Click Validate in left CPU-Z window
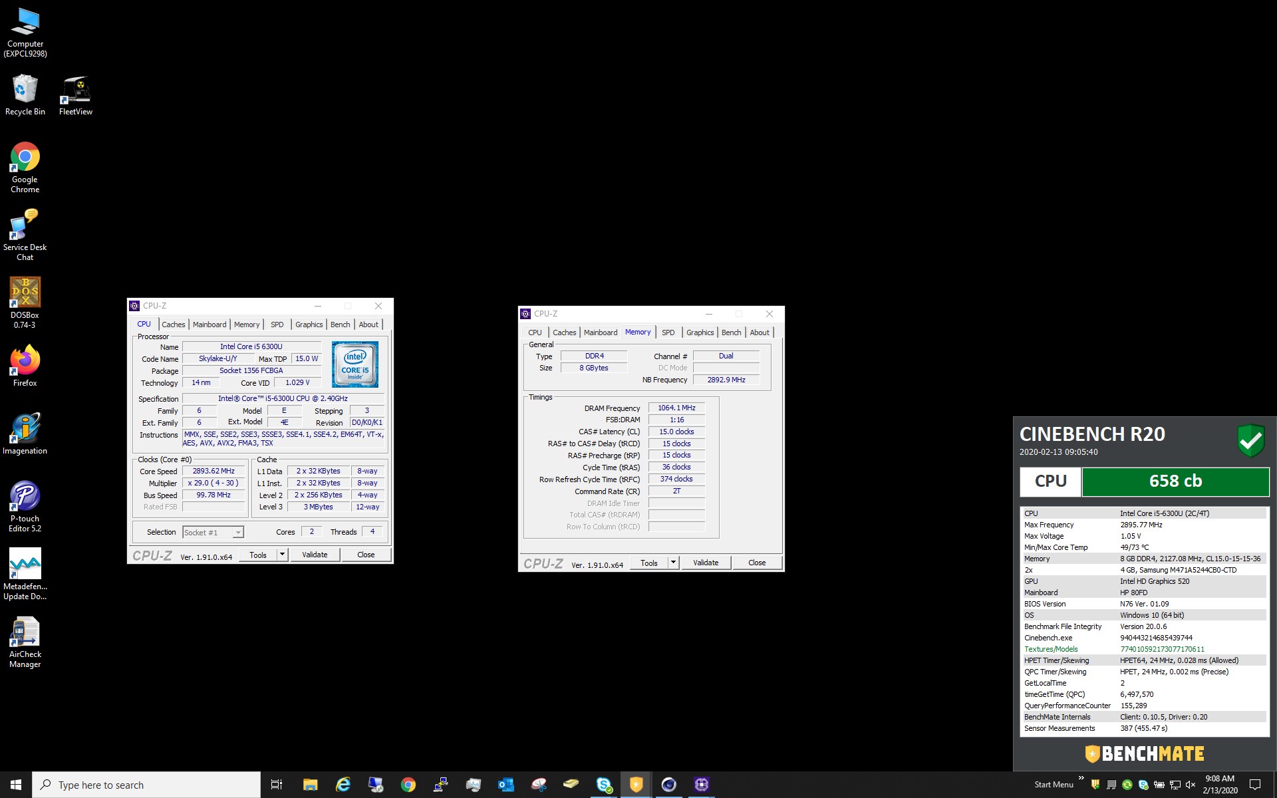 315,555
